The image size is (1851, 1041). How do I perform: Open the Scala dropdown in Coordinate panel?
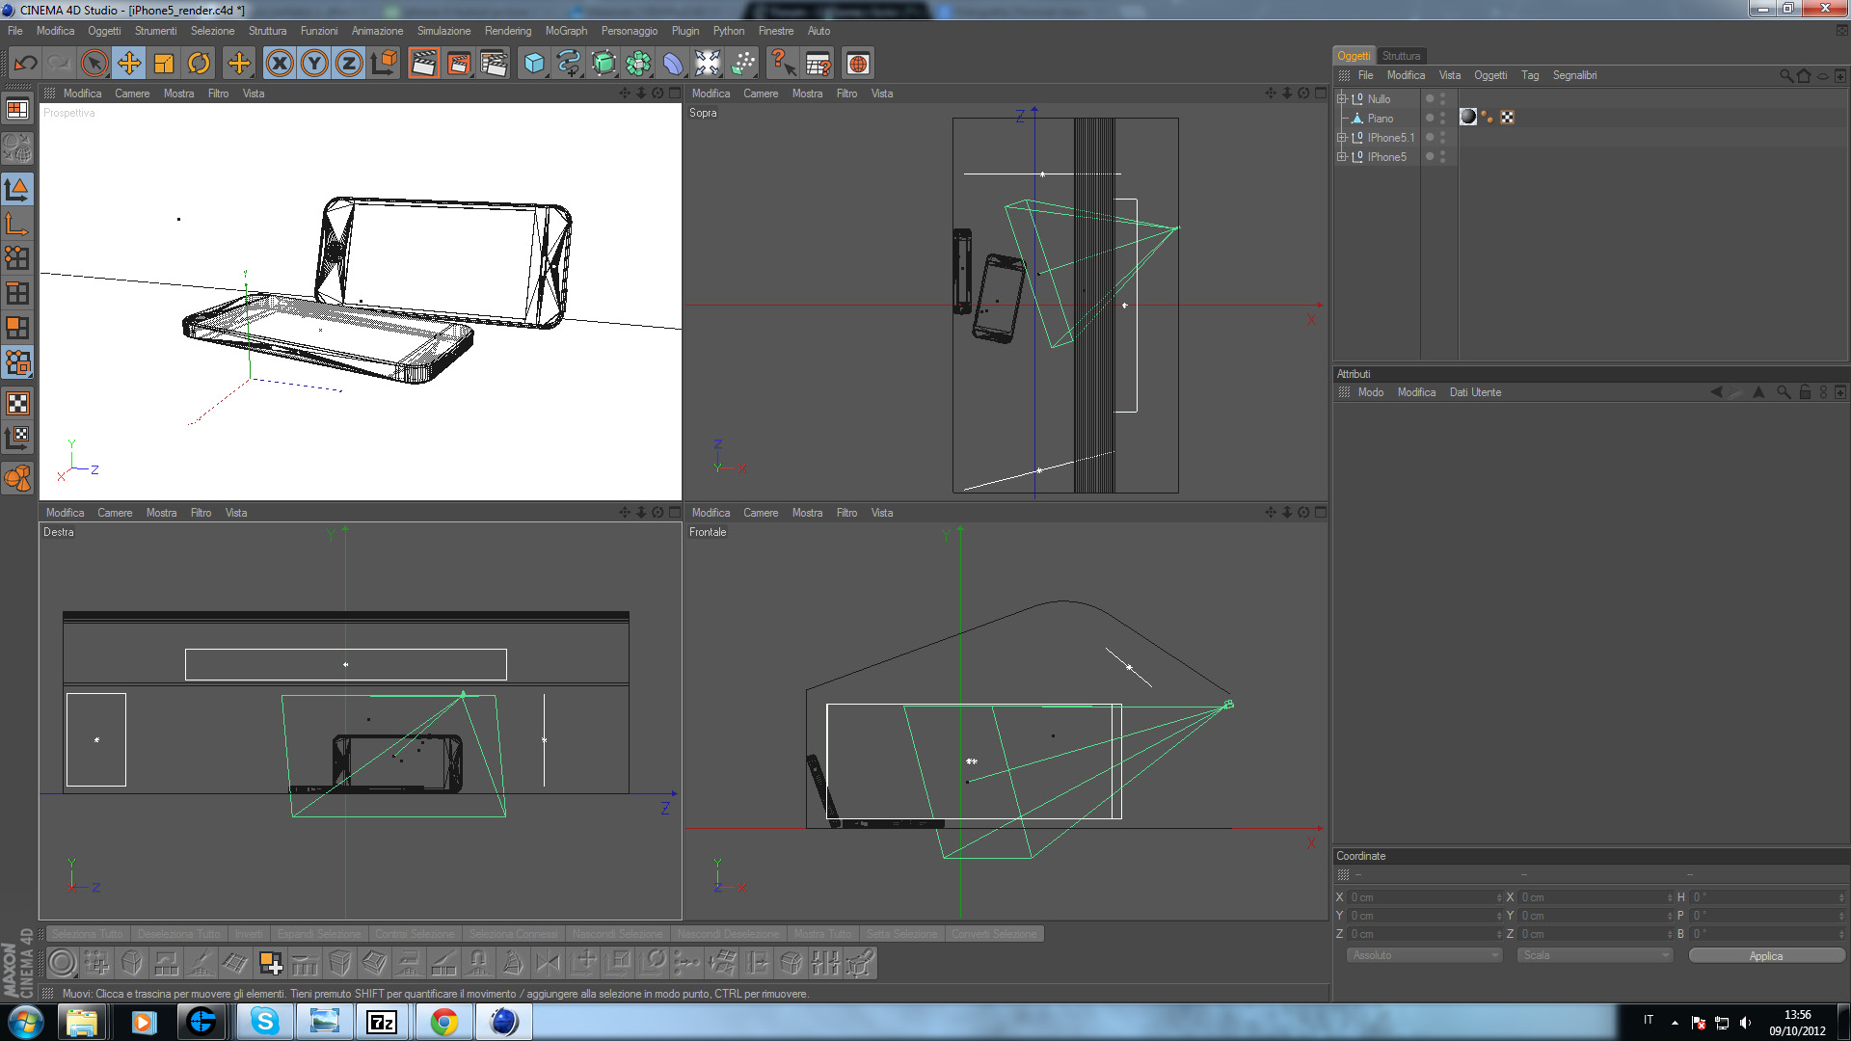click(x=1595, y=955)
